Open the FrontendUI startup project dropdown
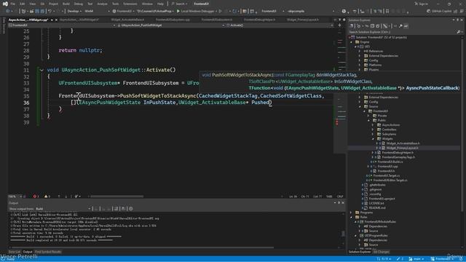This screenshot has height=262, width=466. [123, 11]
